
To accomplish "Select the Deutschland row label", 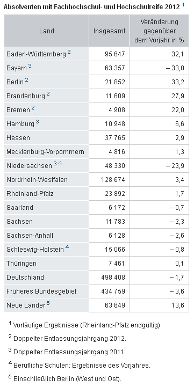I will point(25,277).
